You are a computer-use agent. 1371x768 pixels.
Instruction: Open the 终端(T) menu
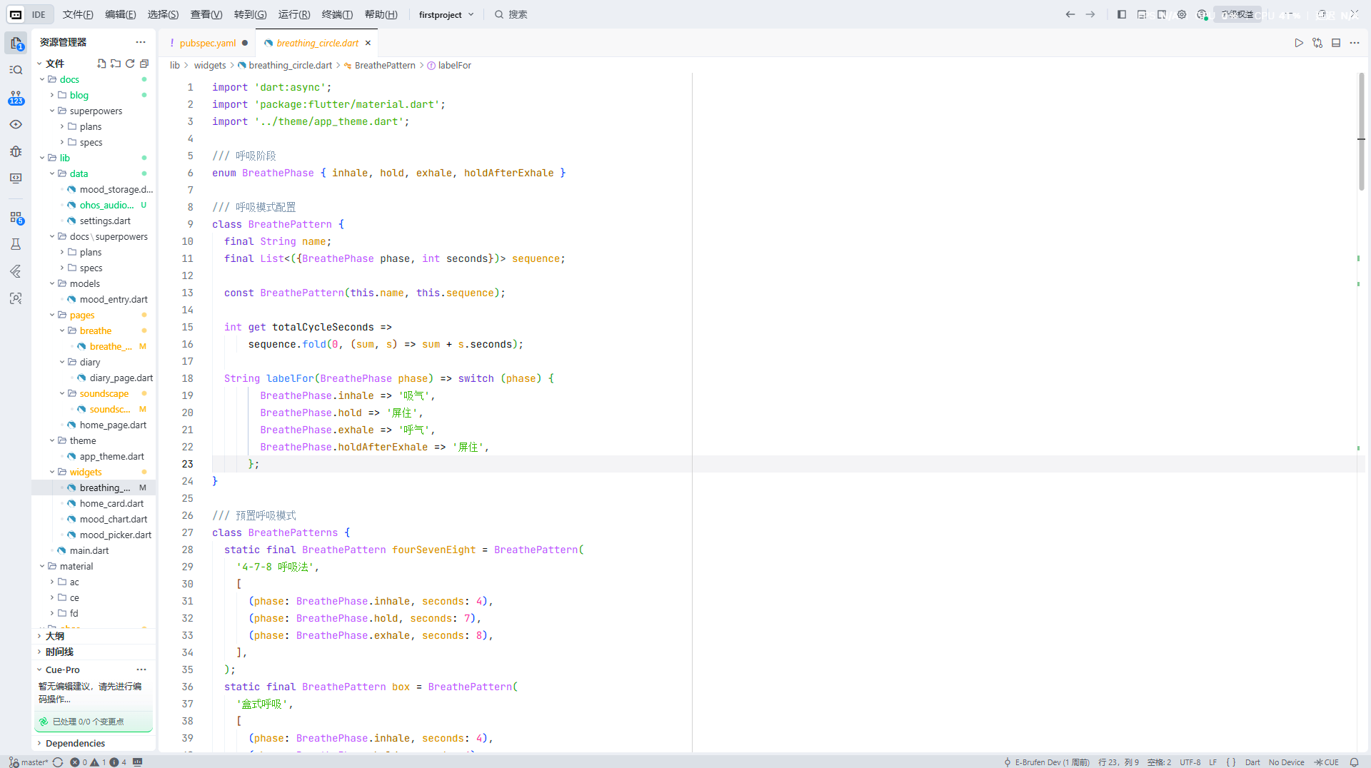pyautogui.click(x=337, y=14)
